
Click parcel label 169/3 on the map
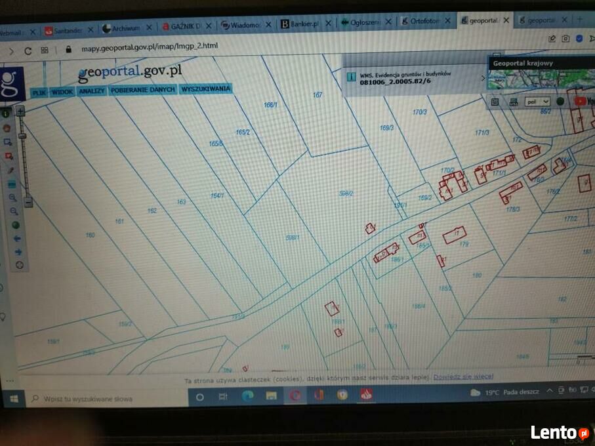386,128
